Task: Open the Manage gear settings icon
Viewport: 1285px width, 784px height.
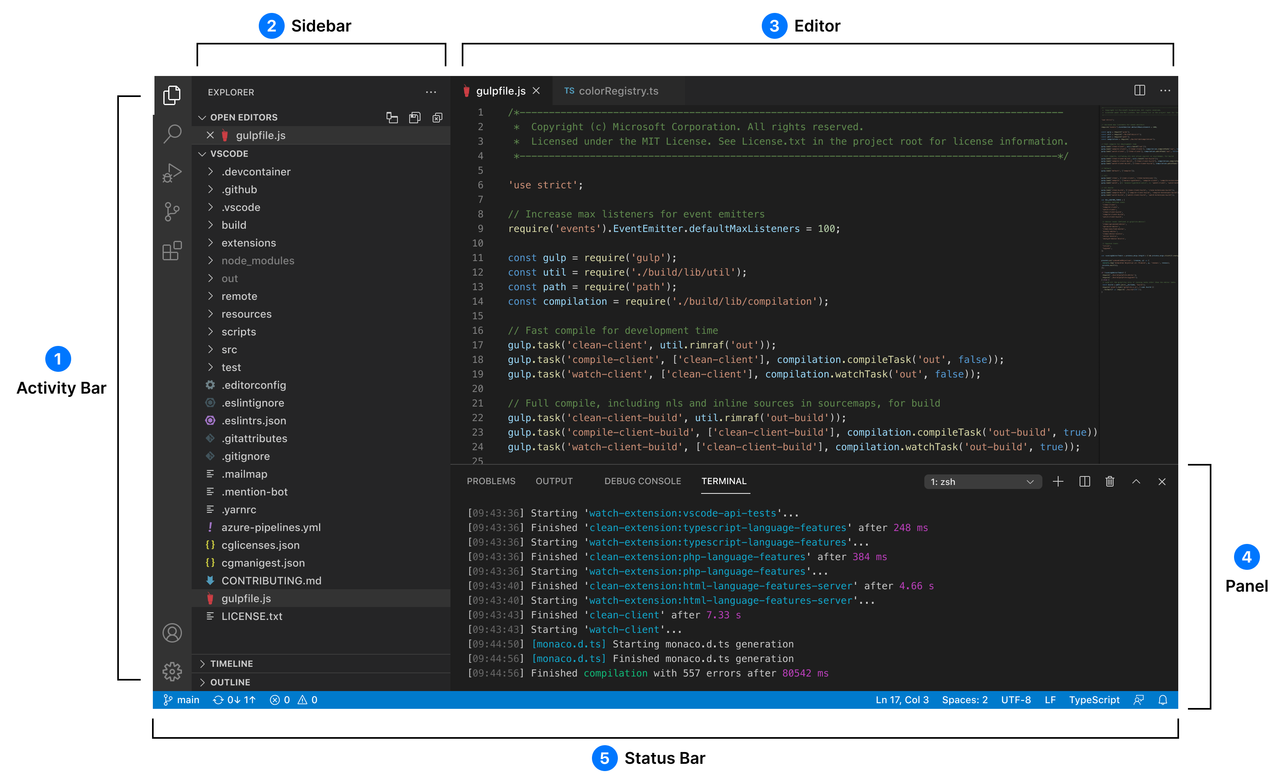Action: click(171, 671)
